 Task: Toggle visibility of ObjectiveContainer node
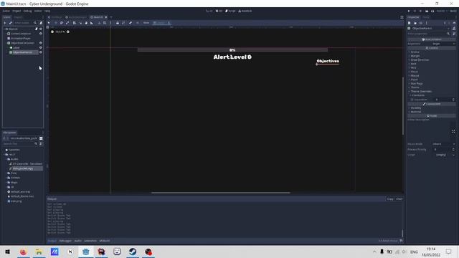click(41, 43)
